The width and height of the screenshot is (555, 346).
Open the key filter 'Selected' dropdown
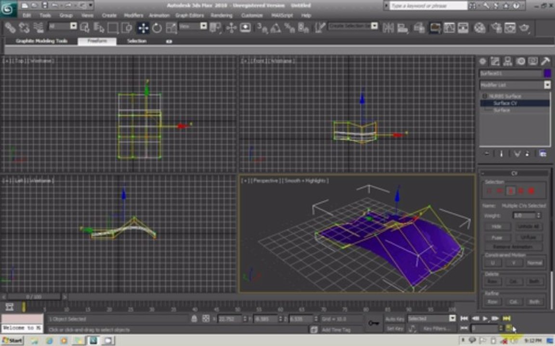click(x=452, y=318)
